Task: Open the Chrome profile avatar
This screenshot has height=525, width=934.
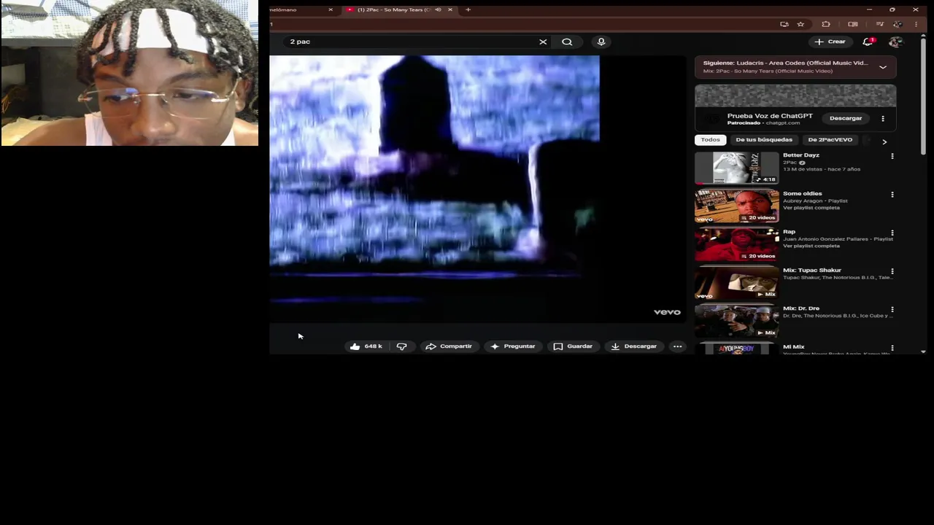Action: 898,24
